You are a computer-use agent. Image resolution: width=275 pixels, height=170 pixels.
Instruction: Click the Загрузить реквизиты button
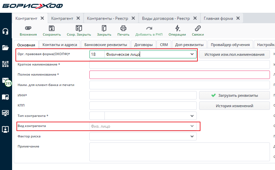234,95
